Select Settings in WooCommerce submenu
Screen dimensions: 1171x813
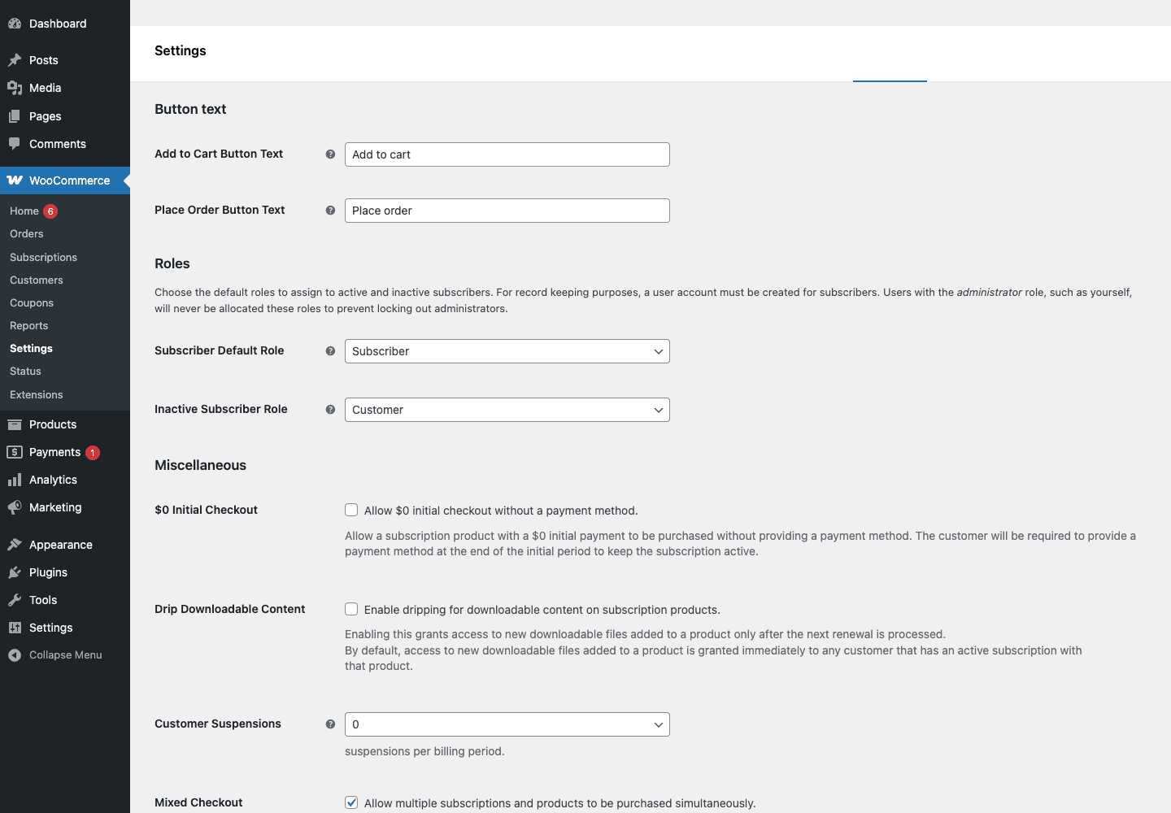(31, 349)
